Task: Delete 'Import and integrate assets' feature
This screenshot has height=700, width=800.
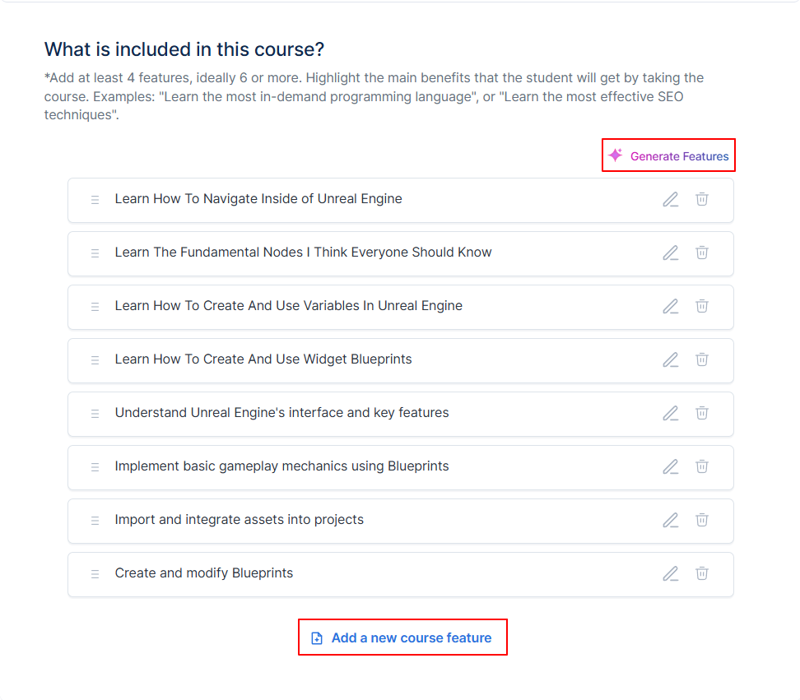Action: point(702,521)
